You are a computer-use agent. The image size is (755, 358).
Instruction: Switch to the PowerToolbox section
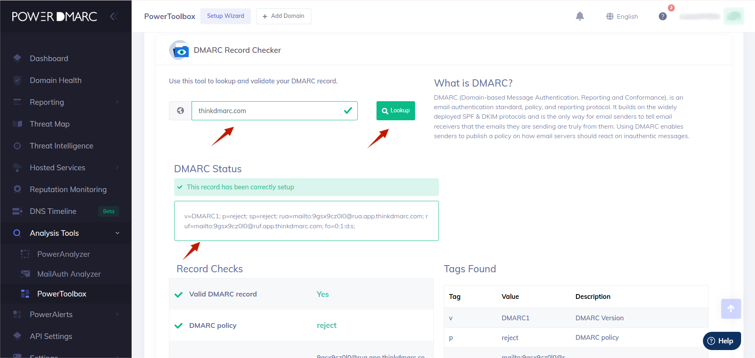point(62,294)
